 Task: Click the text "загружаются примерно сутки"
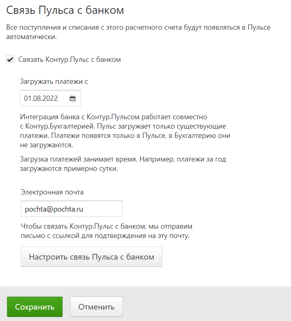pos(69,169)
